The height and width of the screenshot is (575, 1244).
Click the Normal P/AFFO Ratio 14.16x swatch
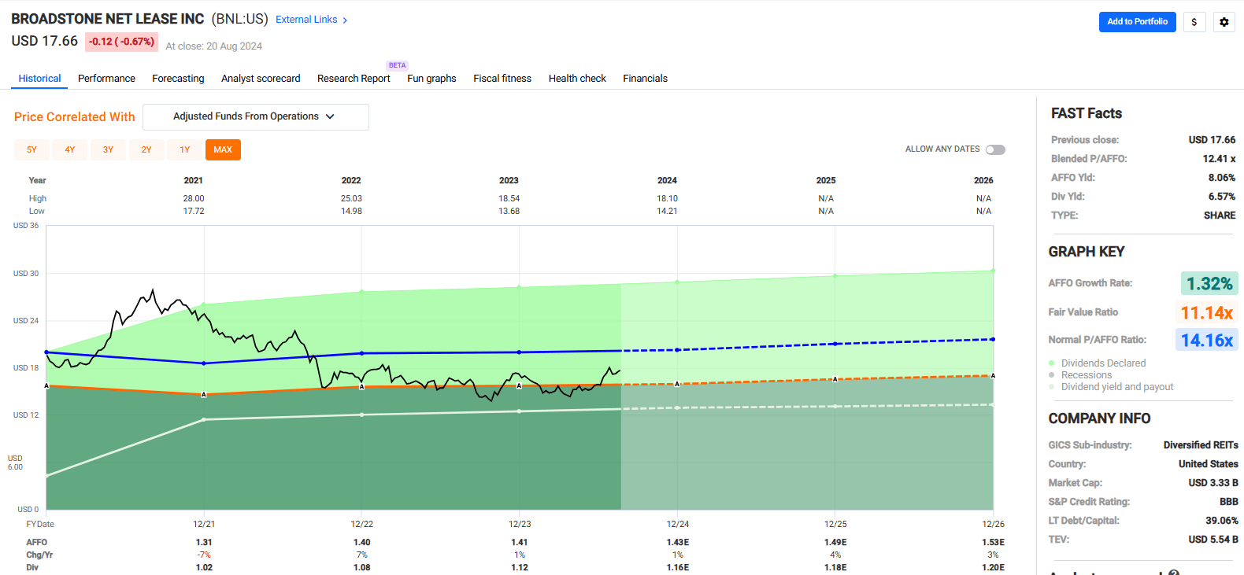click(1206, 340)
